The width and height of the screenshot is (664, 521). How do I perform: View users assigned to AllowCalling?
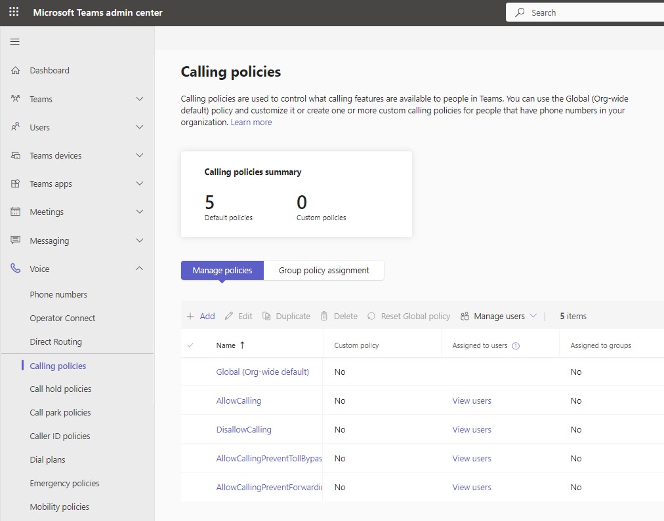pyautogui.click(x=472, y=401)
